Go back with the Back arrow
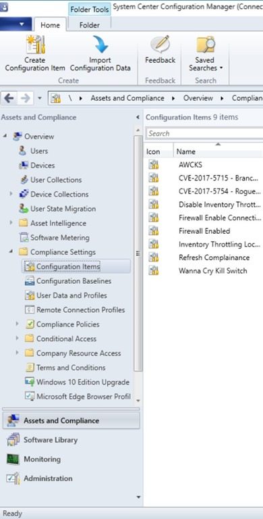This screenshot has height=519, width=263. click(x=9, y=98)
